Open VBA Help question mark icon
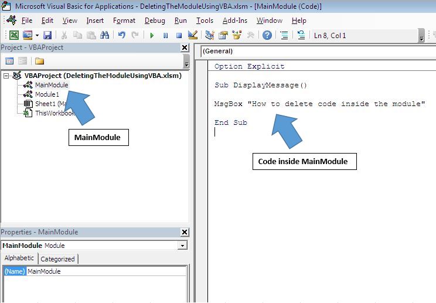 (x=267, y=35)
